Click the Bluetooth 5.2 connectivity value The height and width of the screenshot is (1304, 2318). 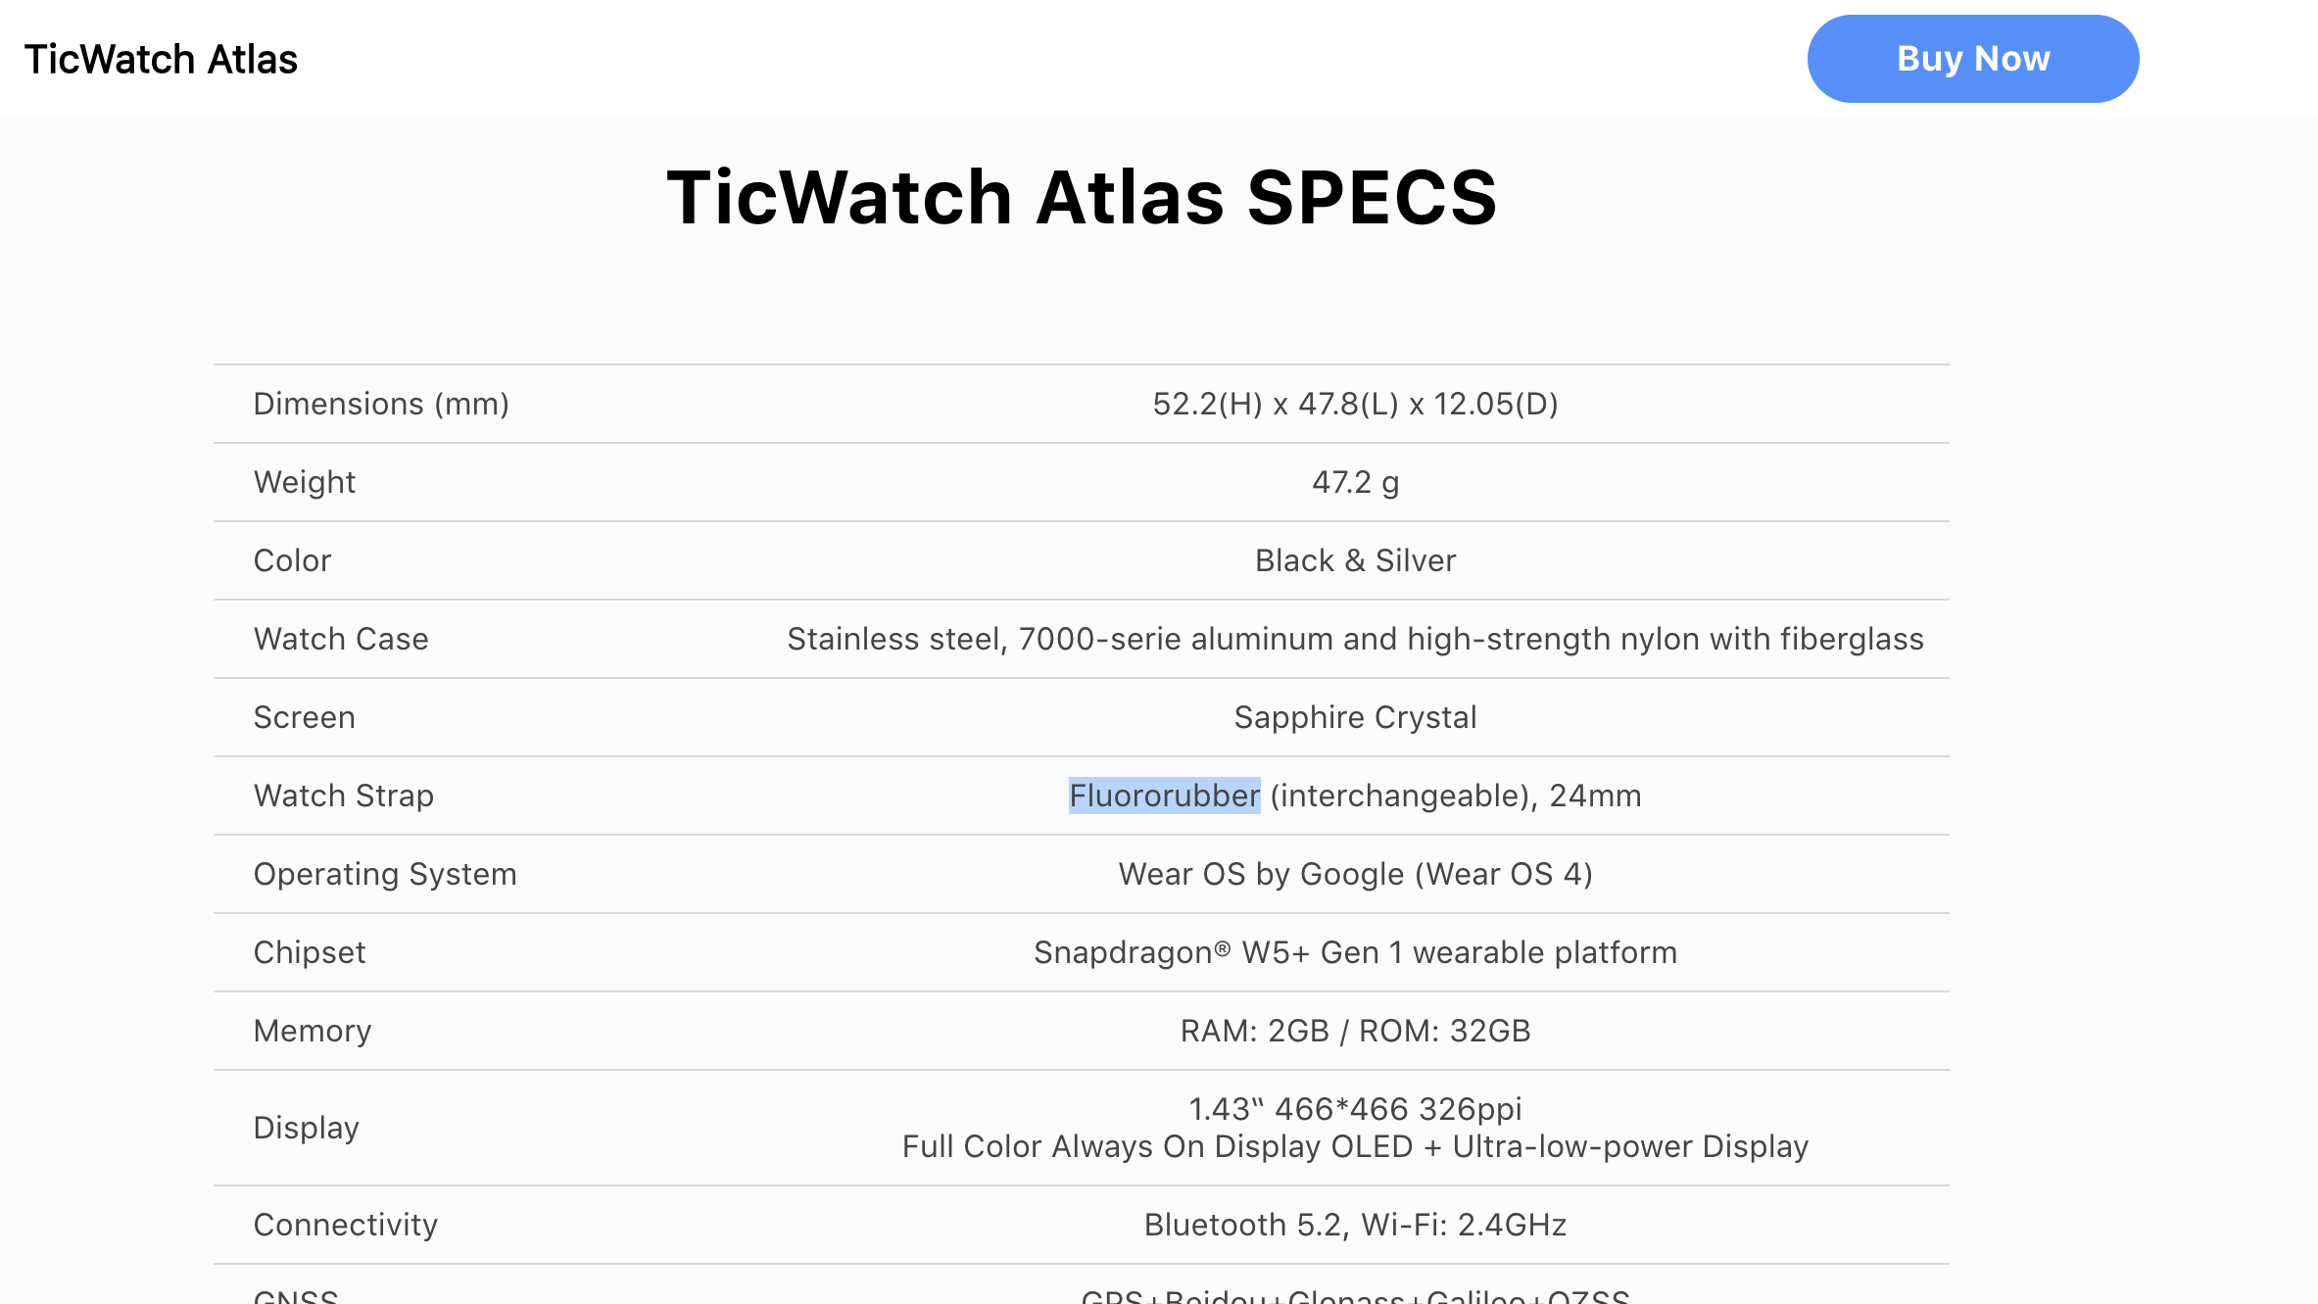tap(1355, 1225)
